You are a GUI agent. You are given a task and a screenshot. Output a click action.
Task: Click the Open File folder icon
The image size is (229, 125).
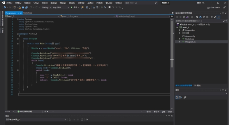(x=20, y=7)
